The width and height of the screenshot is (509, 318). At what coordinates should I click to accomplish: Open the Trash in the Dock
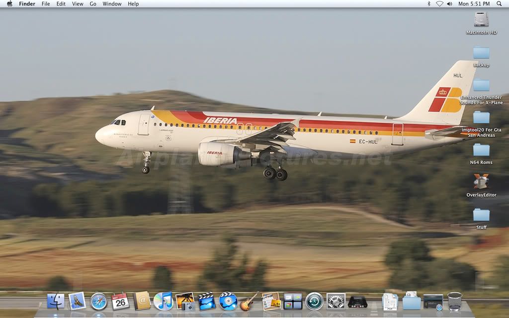(454, 302)
